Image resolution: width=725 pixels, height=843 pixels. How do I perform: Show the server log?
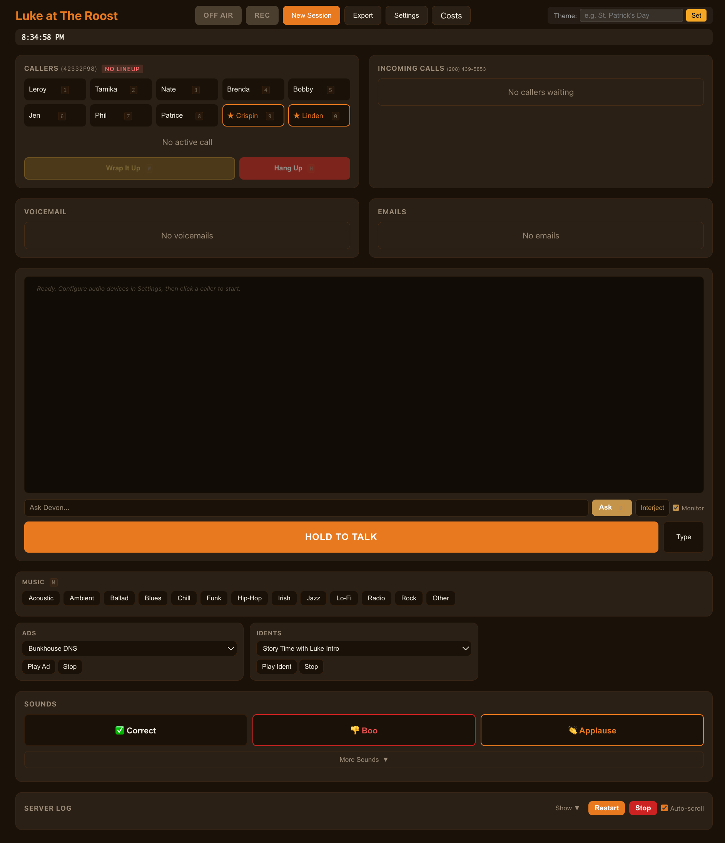[x=567, y=808]
